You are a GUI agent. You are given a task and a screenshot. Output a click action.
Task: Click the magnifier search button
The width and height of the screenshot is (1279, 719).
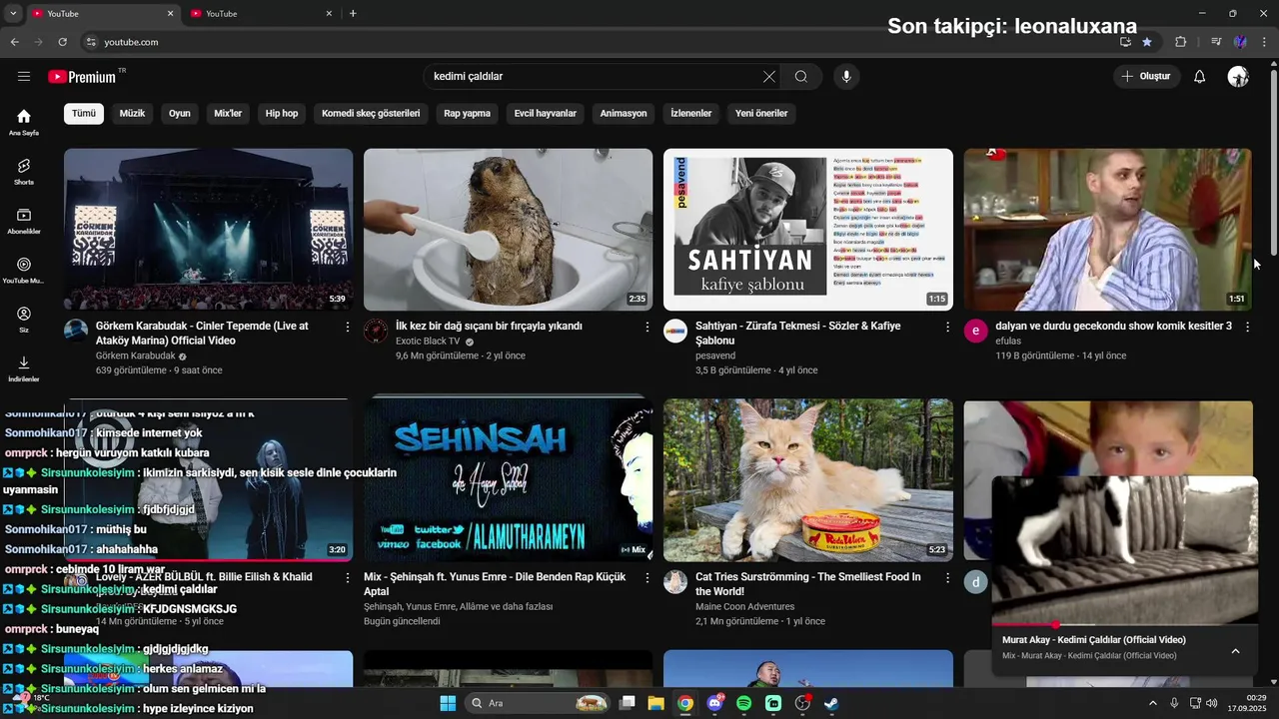point(801,77)
